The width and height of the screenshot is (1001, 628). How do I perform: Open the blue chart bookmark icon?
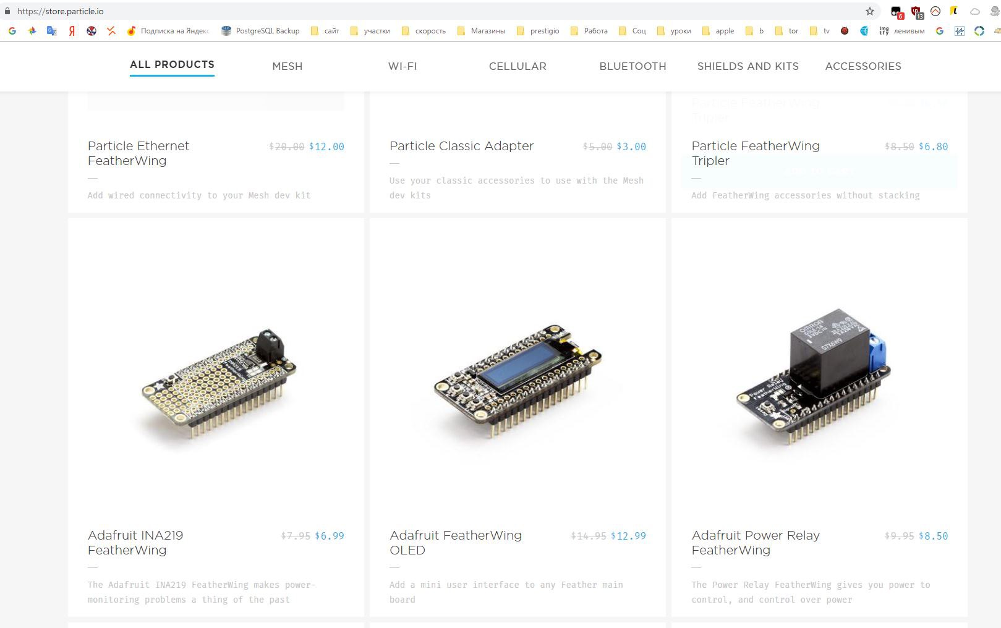point(960,30)
